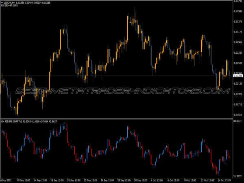Click the 10 Sep 12:00 time label
Viewport: 244px width, 183px height.
coord(24,180)
